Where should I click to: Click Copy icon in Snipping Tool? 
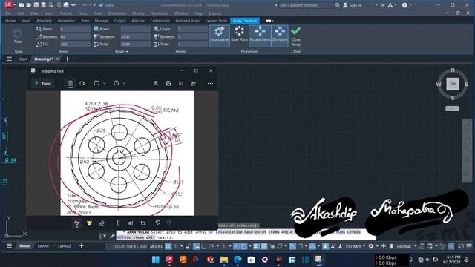pyautogui.click(x=181, y=83)
